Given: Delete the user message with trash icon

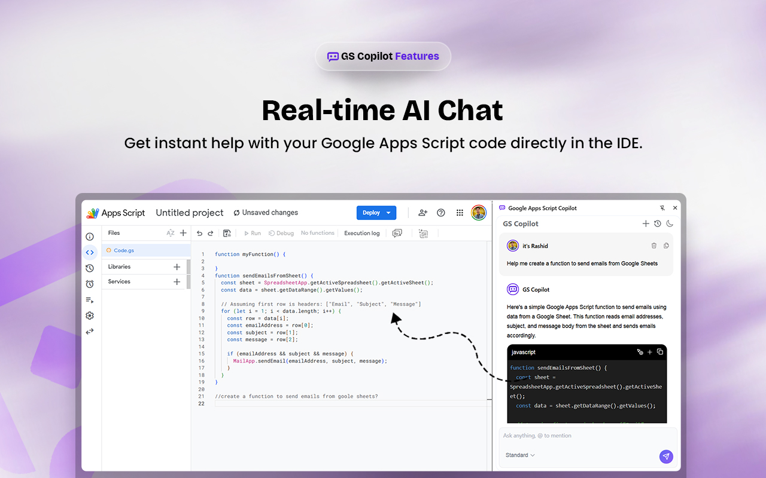Looking at the screenshot, I should point(653,246).
